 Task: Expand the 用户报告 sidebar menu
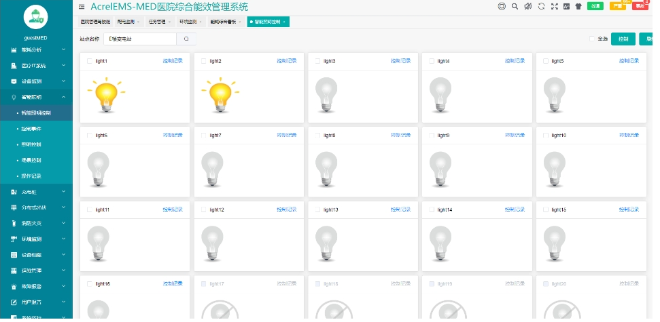coord(36,302)
